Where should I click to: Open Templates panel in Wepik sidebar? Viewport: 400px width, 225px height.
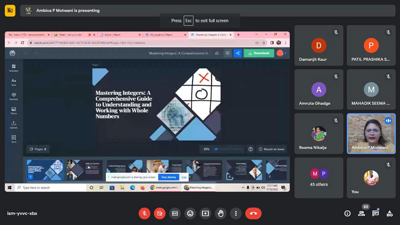tap(14, 68)
